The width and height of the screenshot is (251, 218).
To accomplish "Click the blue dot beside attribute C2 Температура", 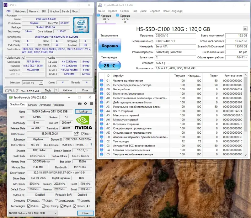I will (x=101, y=141).
